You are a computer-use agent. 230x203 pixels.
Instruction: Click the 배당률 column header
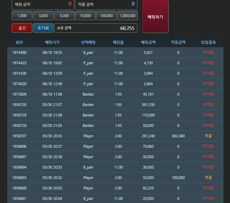[x=118, y=42]
